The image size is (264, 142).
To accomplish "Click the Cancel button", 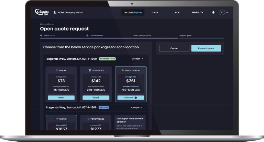I will click(174, 48).
